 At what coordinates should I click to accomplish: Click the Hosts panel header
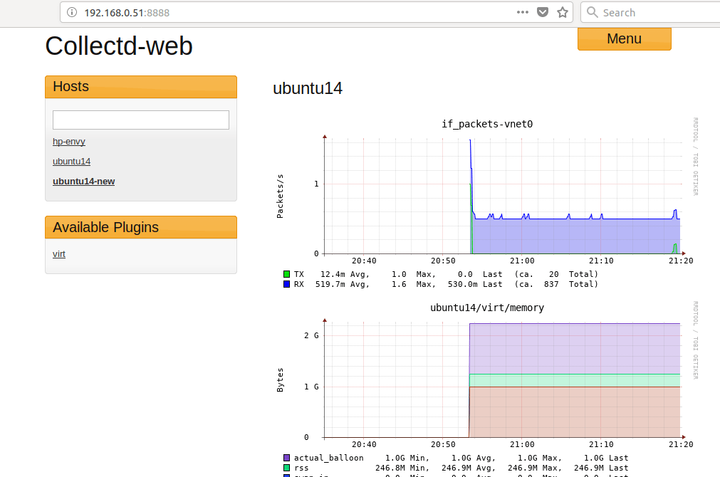141,87
